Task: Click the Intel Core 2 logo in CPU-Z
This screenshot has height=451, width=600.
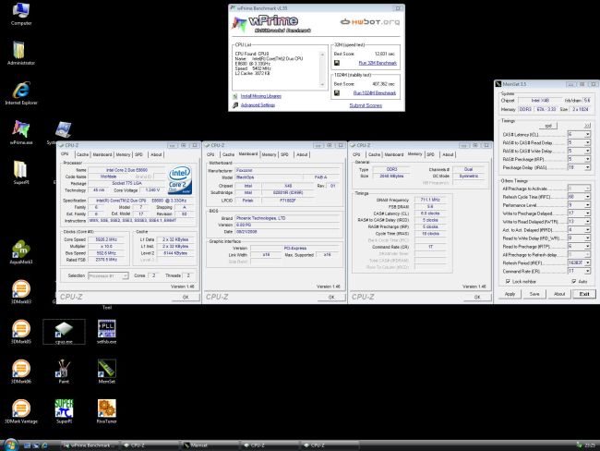Action: 180,179
